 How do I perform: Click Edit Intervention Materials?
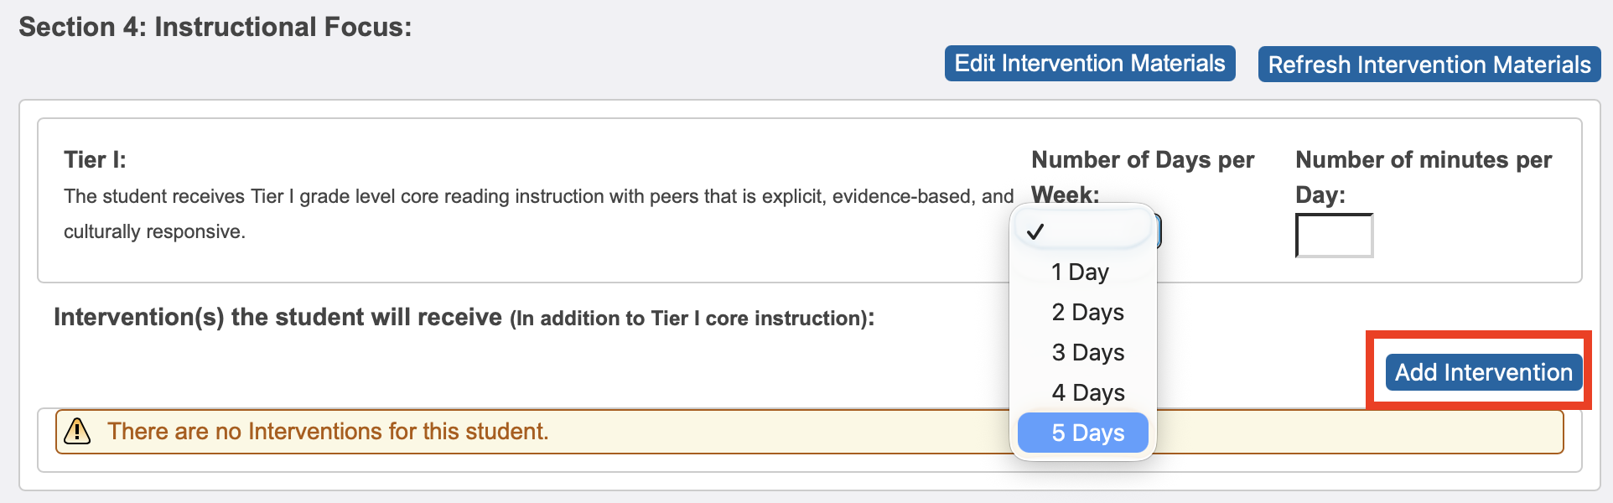(1089, 63)
